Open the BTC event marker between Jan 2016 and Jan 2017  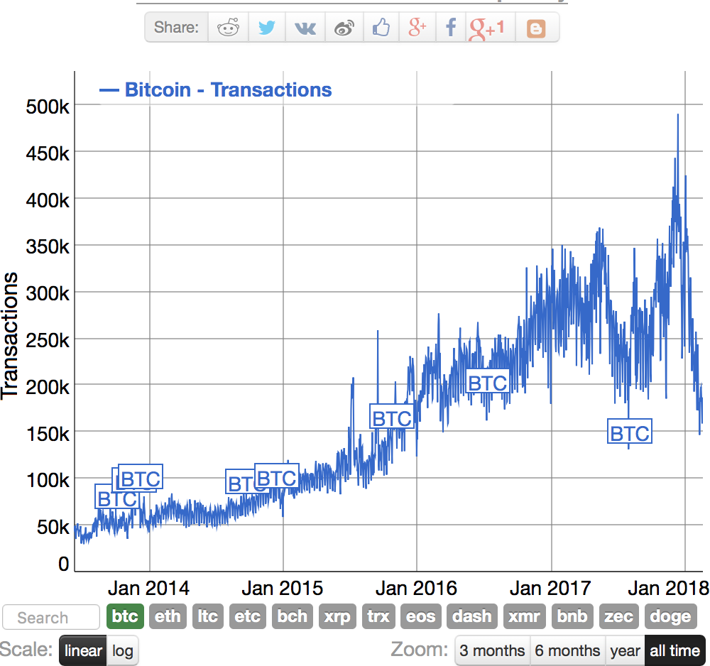coord(487,381)
